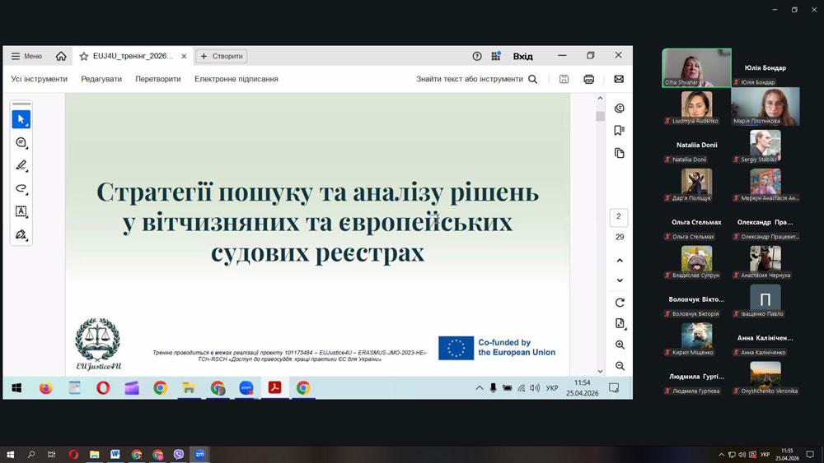
Task: Expand hidden tray icons chevron in bottom taskbar
Action: tap(722, 455)
